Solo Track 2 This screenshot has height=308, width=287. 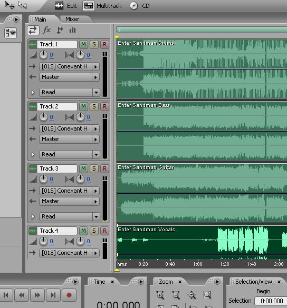pyautogui.click(x=94, y=106)
